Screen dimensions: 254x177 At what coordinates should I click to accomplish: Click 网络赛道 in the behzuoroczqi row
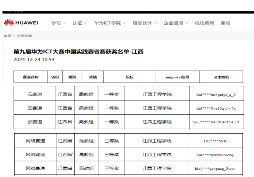(x=35, y=155)
